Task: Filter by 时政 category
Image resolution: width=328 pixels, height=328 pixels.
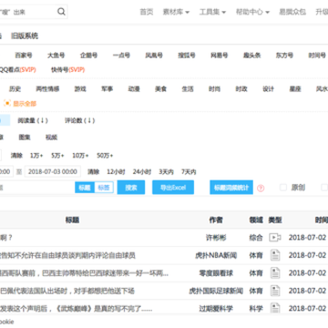Action: (x=241, y=89)
